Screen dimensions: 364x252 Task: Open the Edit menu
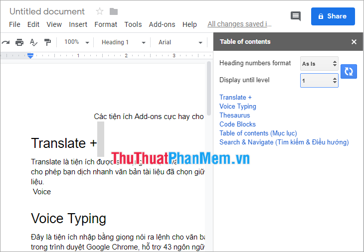pyautogui.click(x=33, y=24)
